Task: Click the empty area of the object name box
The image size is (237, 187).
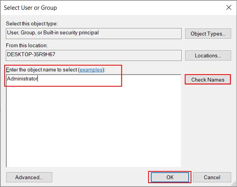Action: point(94,125)
